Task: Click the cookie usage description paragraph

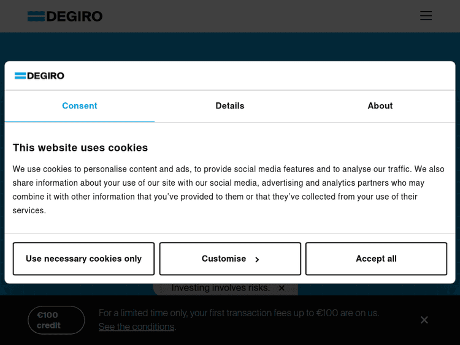Action: click(228, 189)
